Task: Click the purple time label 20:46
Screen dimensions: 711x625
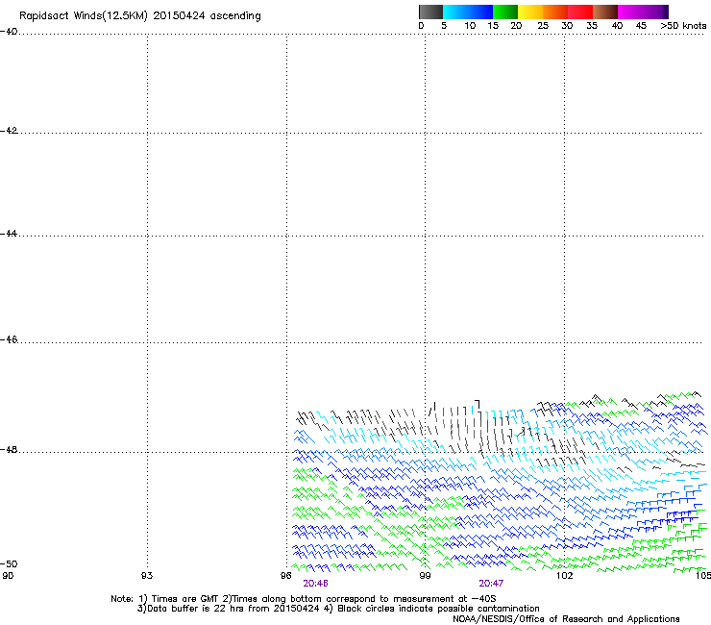Action: [315, 584]
